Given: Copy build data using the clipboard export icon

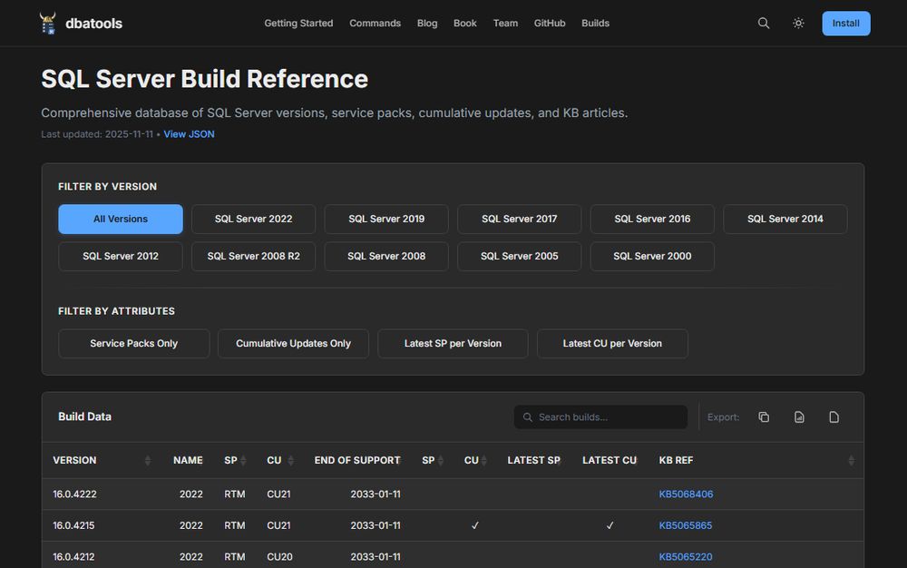Looking at the screenshot, I should pos(763,416).
